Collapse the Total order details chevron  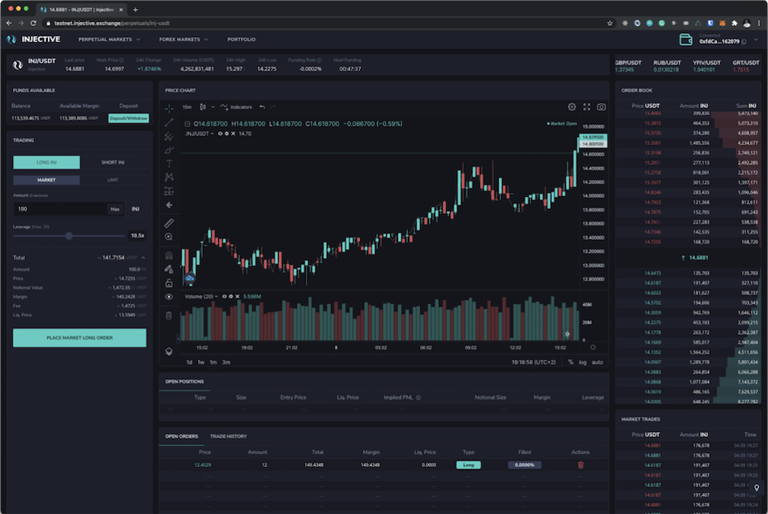pos(143,257)
